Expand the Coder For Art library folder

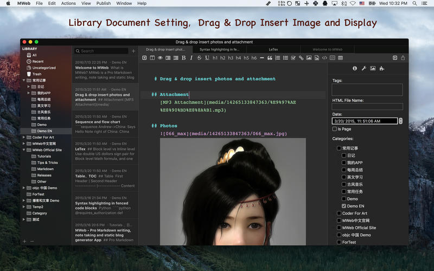click(23, 137)
